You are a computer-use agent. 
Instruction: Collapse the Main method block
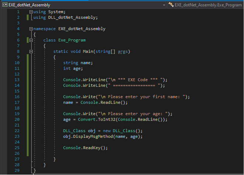pyautogui.click(x=31, y=51)
